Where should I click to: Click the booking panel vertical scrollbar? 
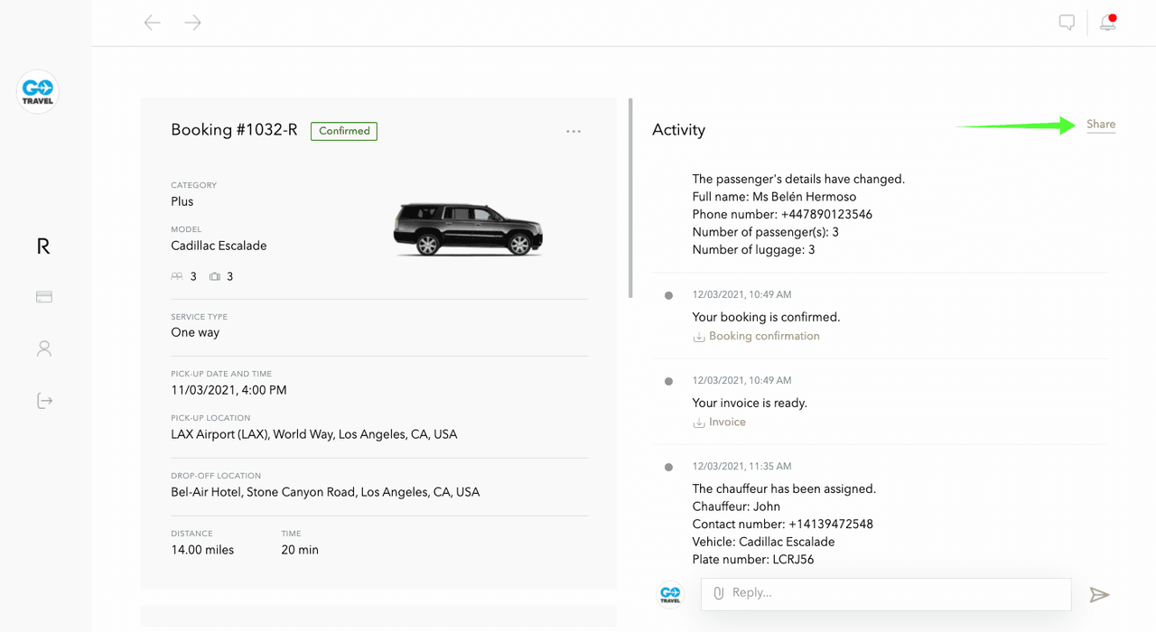click(x=630, y=199)
